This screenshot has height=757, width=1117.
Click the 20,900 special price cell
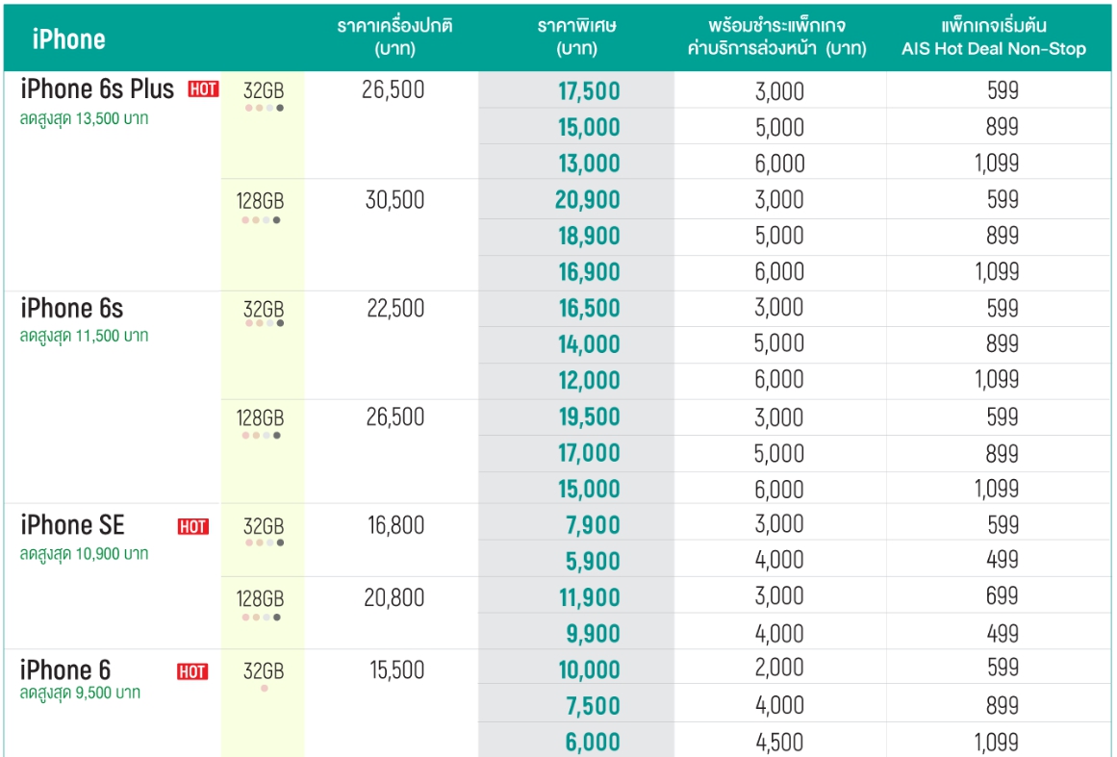(x=587, y=200)
